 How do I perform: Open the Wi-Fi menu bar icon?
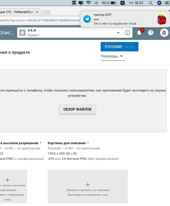88,3
